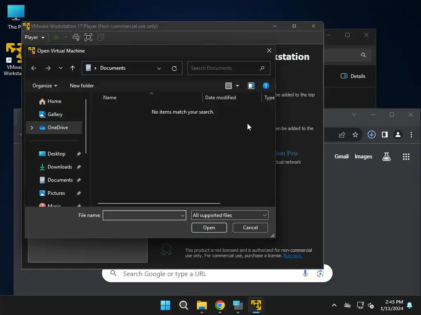
Task: Open the Windows Start menu
Action: tap(165, 305)
